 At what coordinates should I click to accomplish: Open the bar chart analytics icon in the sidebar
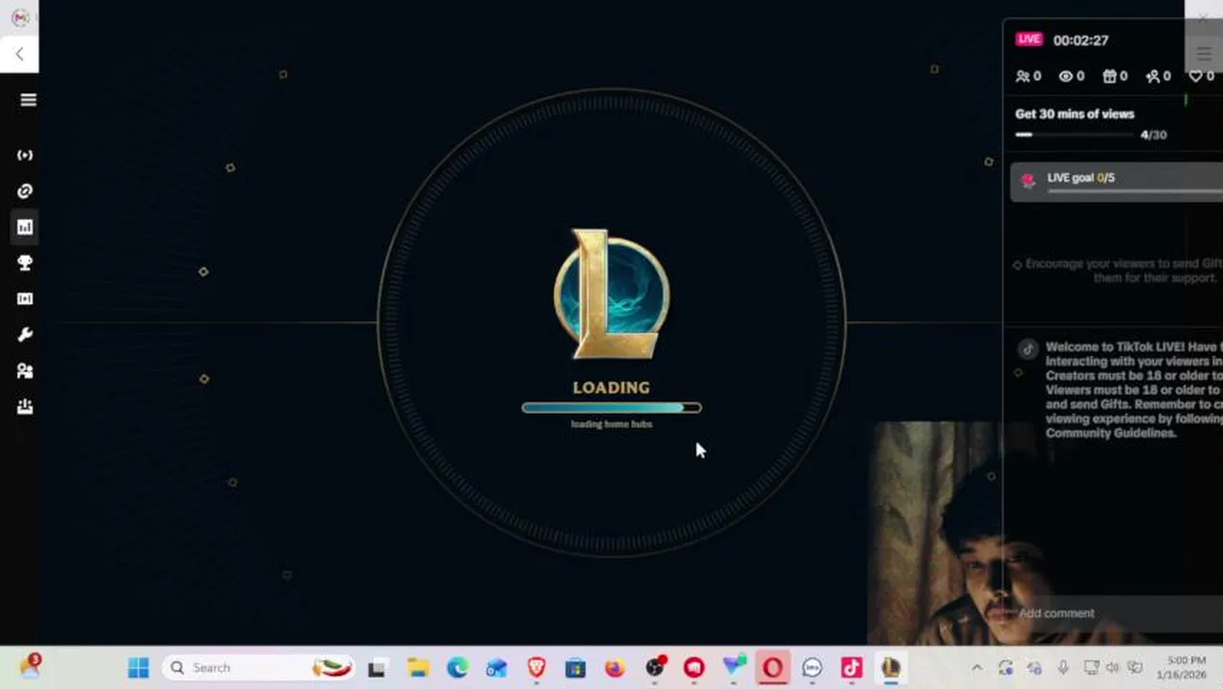point(25,227)
